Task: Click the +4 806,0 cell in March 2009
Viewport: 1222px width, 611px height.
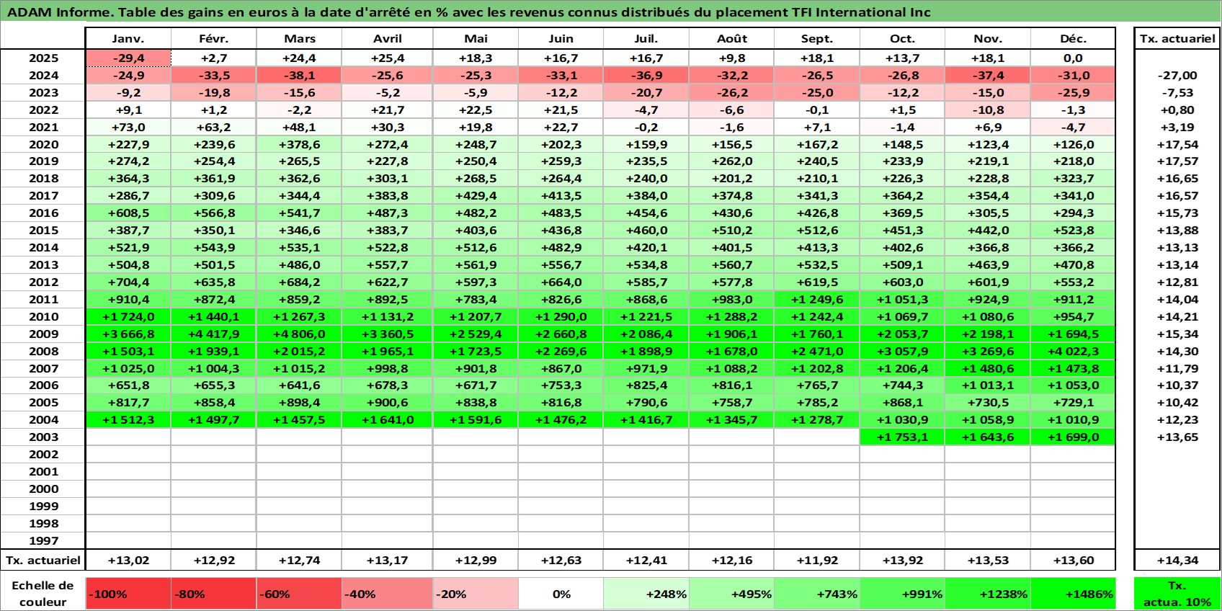Action: [x=299, y=334]
